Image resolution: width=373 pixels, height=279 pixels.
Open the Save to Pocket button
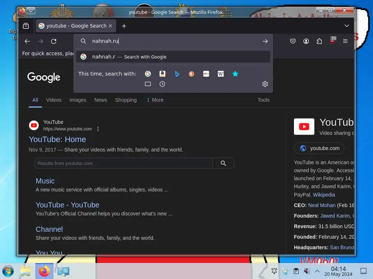point(293,41)
